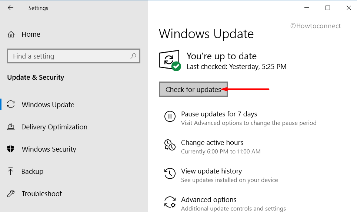Click the 'Last checked: Yesterday, 5:25 PM' text
Viewport: 357px width, 212px height.
click(237, 67)
